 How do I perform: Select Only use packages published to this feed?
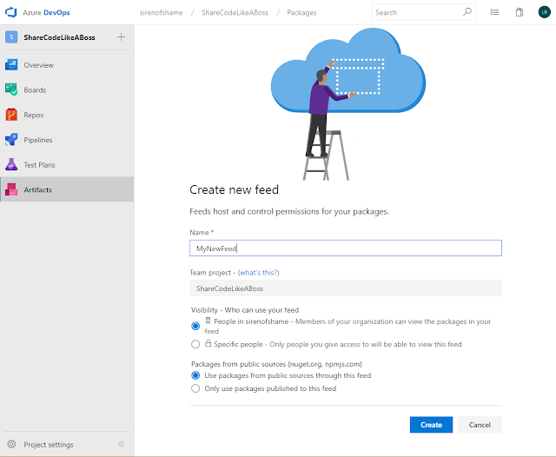(195, 388)
